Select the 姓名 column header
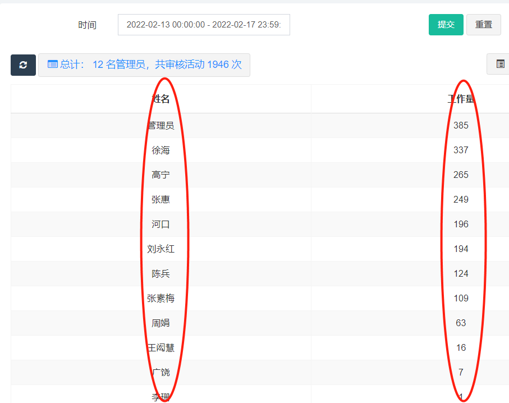This screenshot has height=403, width=509. (x=161, y=99)
